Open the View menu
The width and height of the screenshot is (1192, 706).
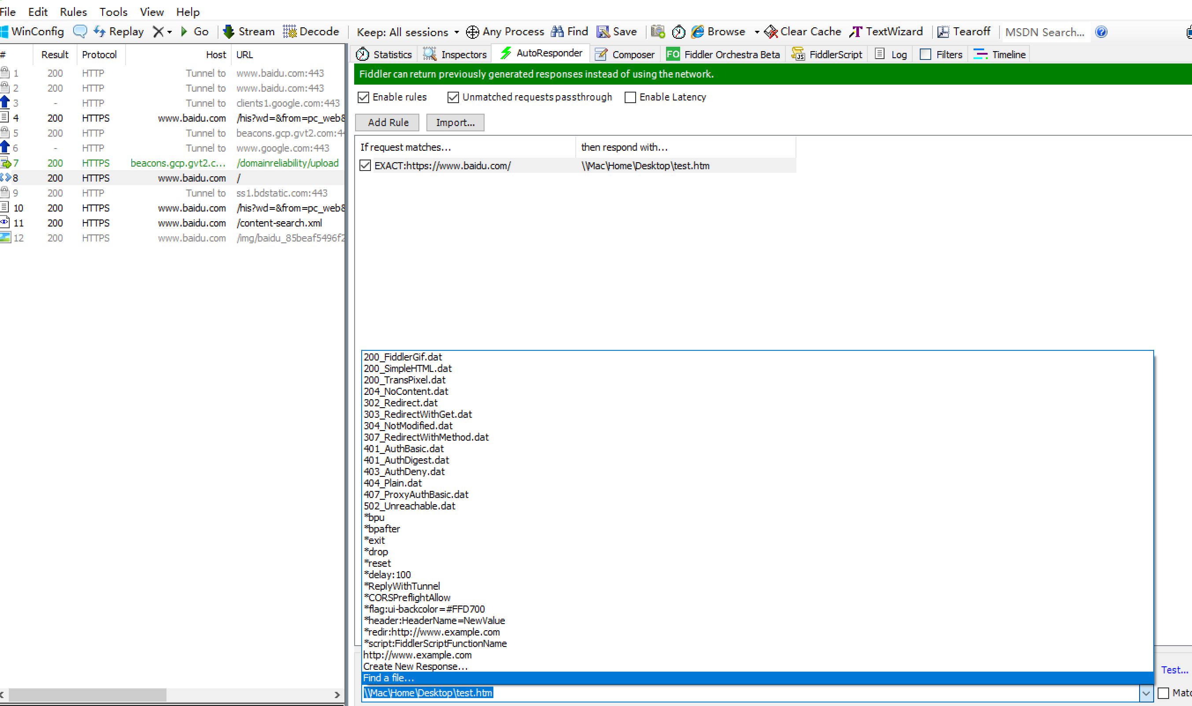(152, 11)
